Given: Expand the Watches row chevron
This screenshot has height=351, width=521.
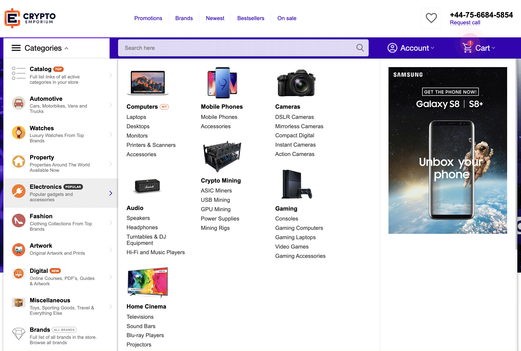Looking at the screenshot, I should (111, 134).
